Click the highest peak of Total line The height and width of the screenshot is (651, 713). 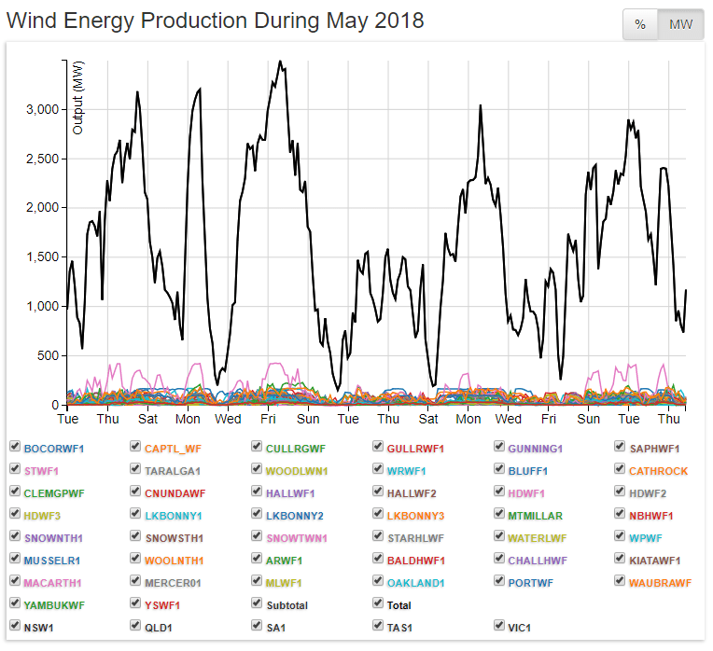pyautogui.click(x=280, y=62)
